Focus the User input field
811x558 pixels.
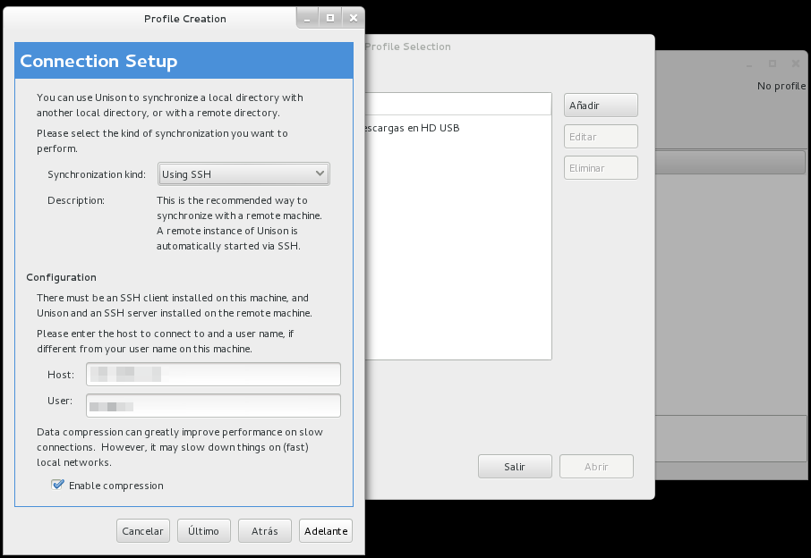click(x=213, y=406)
